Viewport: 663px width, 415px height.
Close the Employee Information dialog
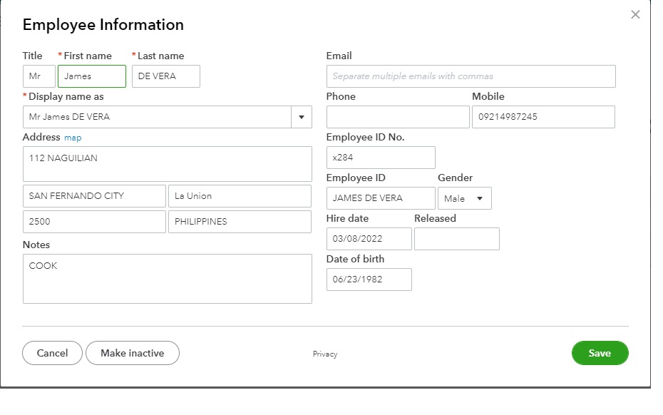click(635, 14)
